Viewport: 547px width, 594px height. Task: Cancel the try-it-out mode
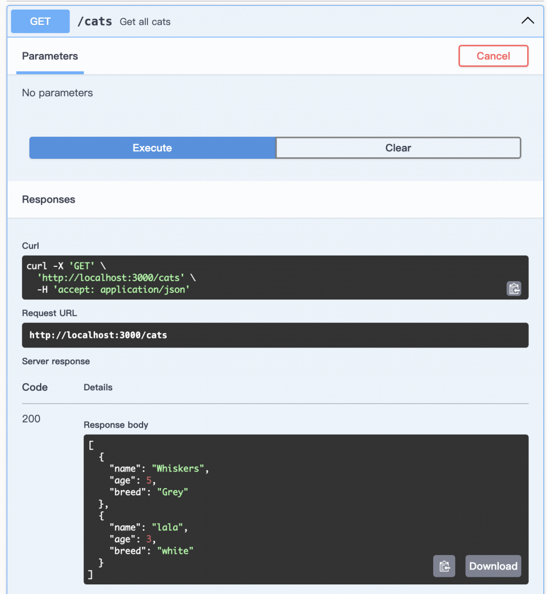[493, 56]
